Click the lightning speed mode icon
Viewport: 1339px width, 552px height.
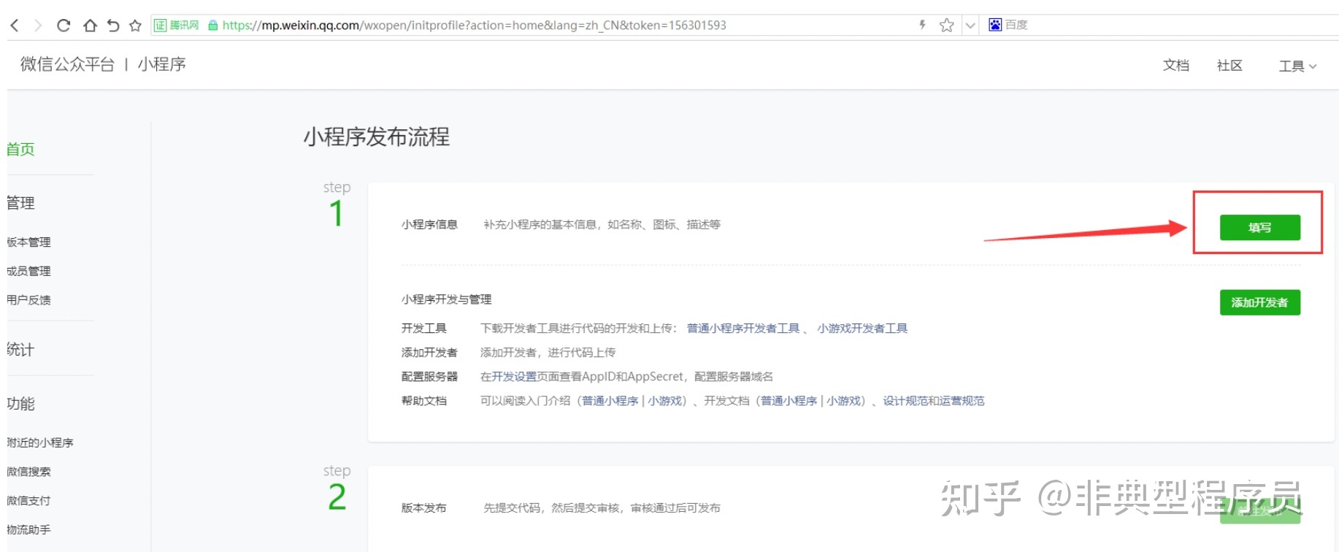(x=923, y=25)
